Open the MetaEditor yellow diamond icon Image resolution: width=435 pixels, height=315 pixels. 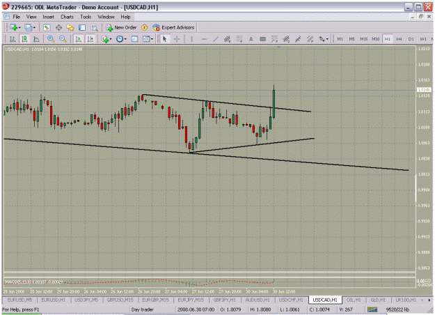(x=144, y=27)
